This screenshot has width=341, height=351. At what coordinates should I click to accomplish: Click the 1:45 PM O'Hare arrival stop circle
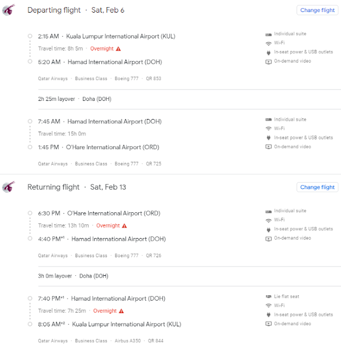(x=30, y=147)
